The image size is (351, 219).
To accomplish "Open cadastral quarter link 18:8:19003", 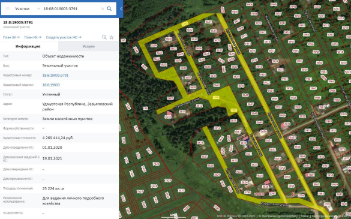I will 51,85.
